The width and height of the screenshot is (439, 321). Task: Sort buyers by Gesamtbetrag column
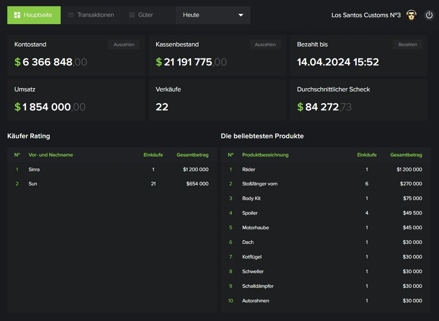point(192,155)
